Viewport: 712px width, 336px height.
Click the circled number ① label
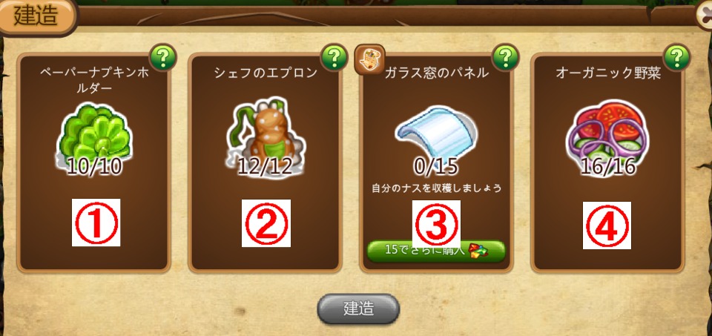pos(96,223)
